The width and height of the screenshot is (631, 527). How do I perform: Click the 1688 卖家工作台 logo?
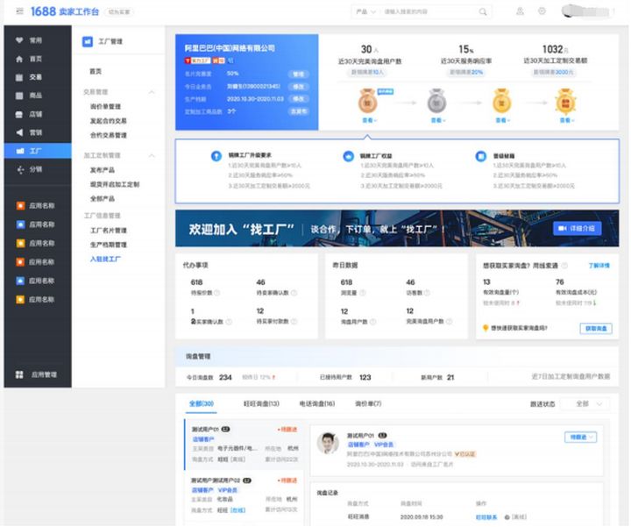point(64,11)
